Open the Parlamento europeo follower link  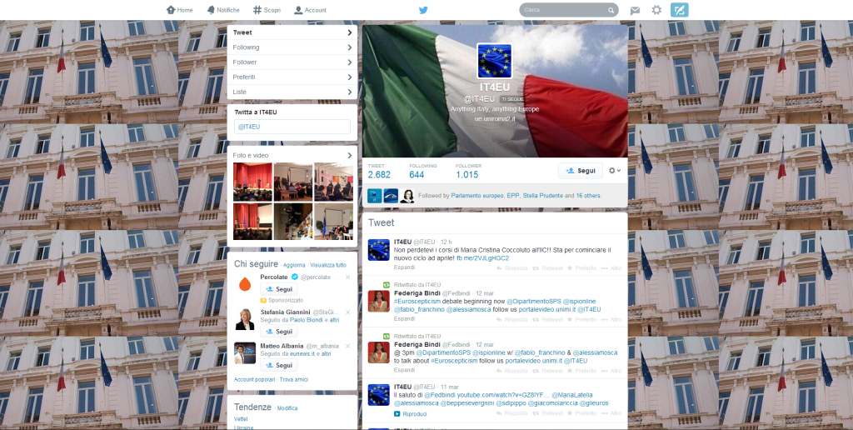click(x=477, y=195)
